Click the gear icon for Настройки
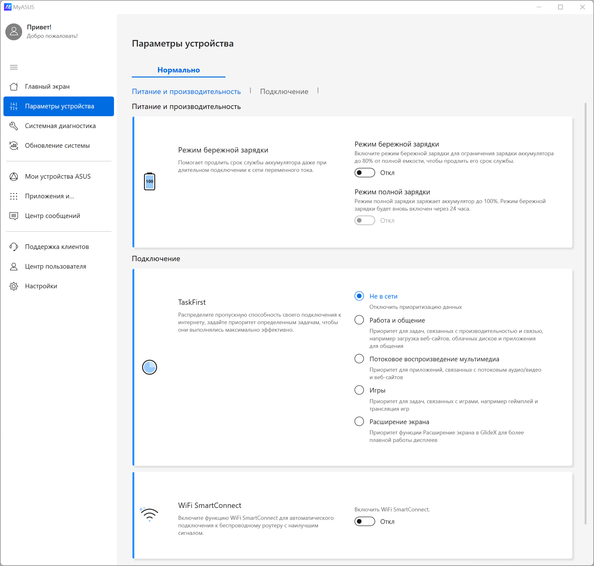 pyautogui.click(x=14, y=286)
